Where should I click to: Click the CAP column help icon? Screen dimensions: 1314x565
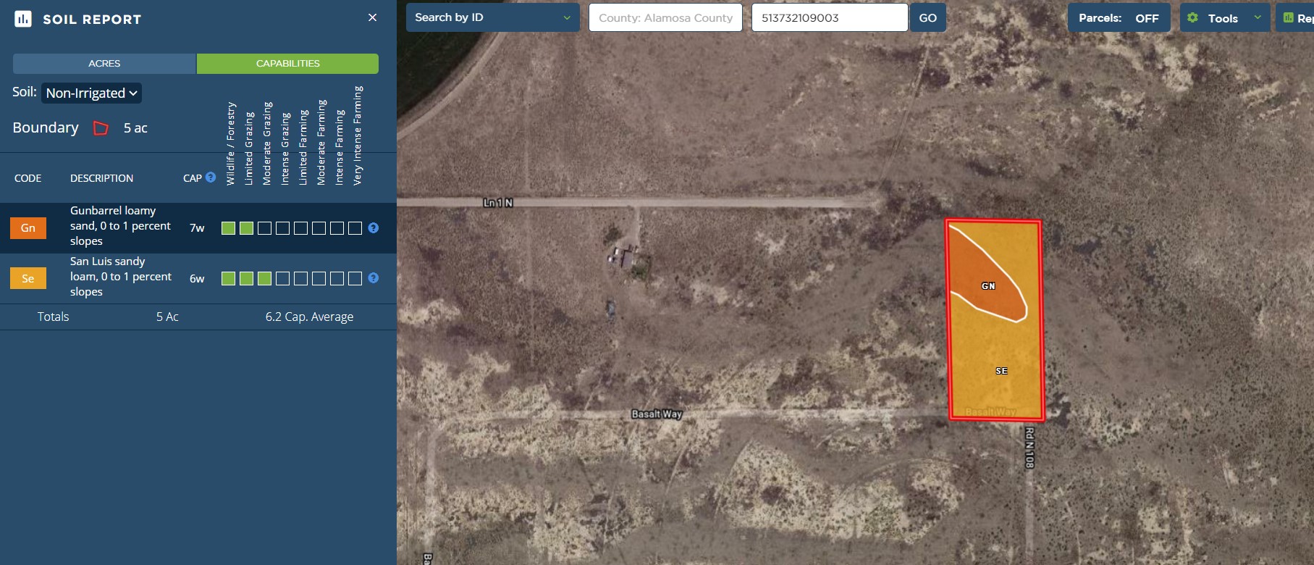tap(211, 177)
